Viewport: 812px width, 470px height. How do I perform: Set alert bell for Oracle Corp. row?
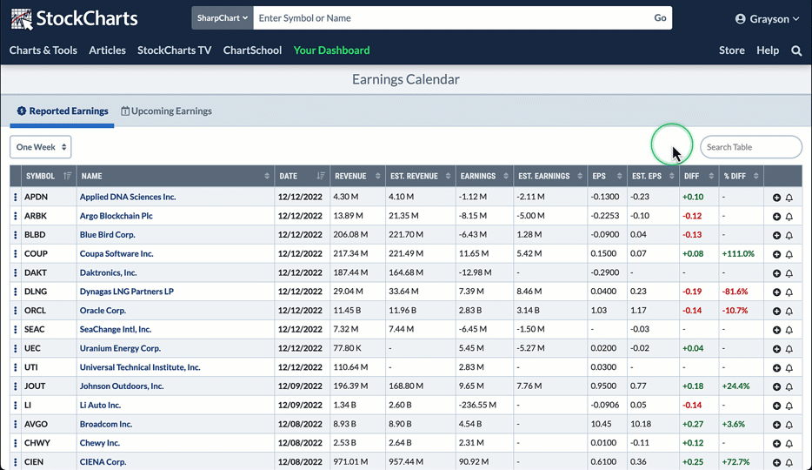pos(789,312)
